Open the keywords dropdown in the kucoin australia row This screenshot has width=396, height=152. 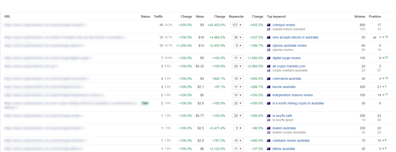click(x=238, y=87)
